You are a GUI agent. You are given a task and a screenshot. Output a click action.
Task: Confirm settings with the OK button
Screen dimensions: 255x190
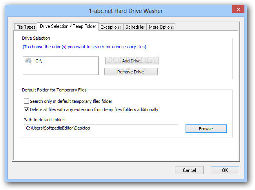click(225, 170)
